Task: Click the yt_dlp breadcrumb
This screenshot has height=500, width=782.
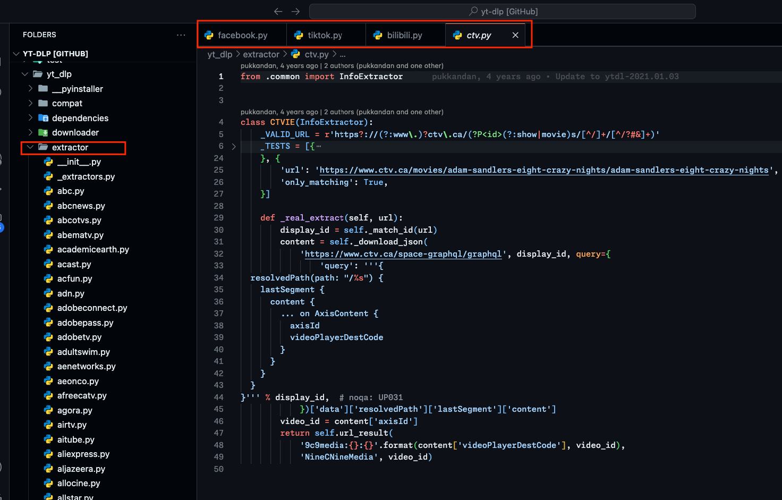Action: 220,54
